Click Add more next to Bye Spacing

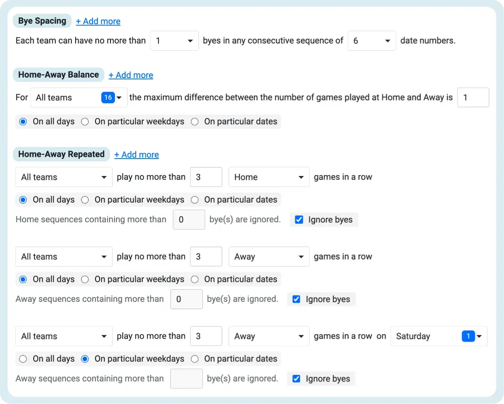98,21
